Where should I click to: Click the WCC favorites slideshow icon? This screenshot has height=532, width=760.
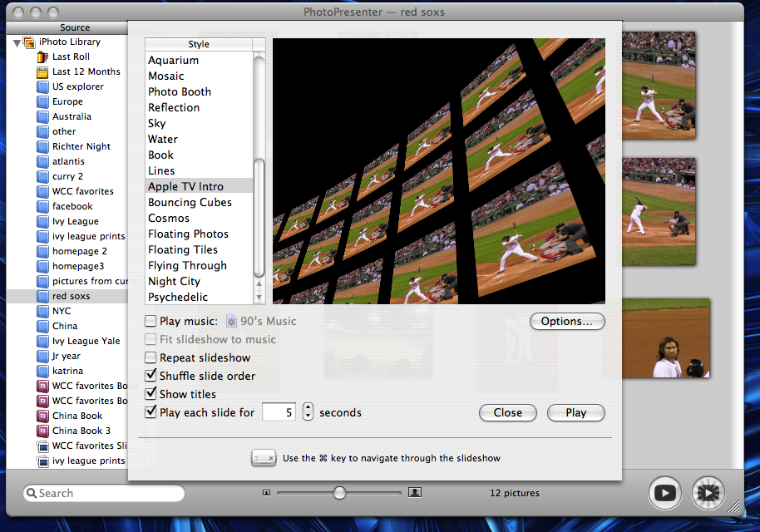click(x=42, y=446)
